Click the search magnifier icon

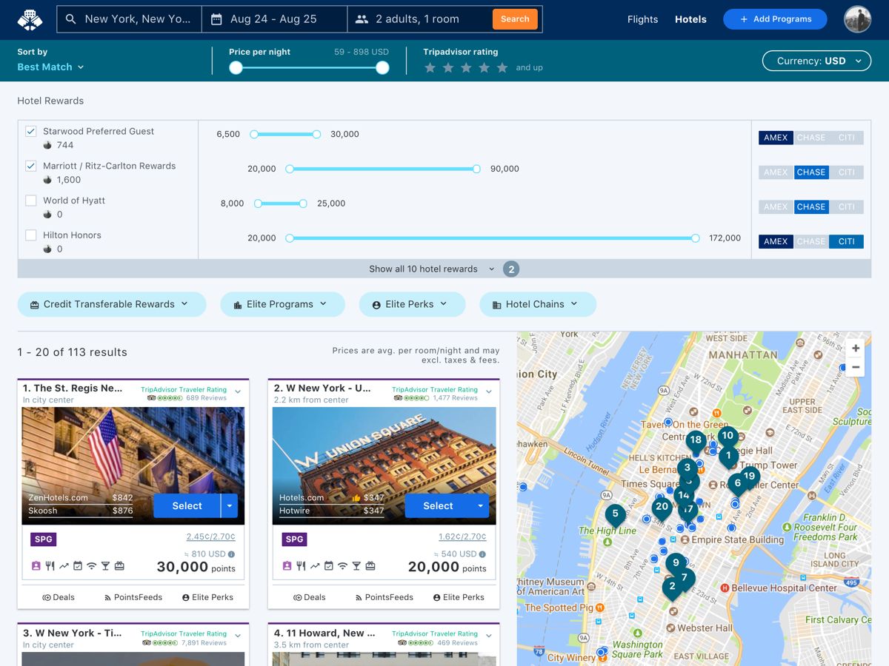click(x=71, y=19)
